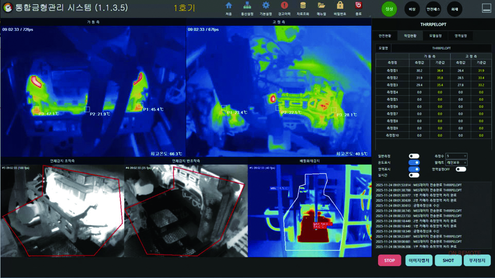
Task: Expand the 팔레트 dropdown set to 레인보우
Action: click(x=456, y=163)
